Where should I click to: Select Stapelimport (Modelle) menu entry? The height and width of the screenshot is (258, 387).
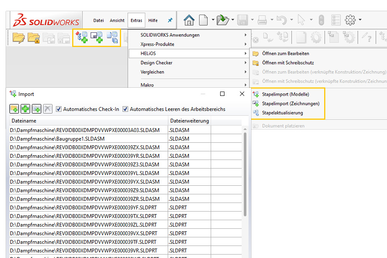285,94
